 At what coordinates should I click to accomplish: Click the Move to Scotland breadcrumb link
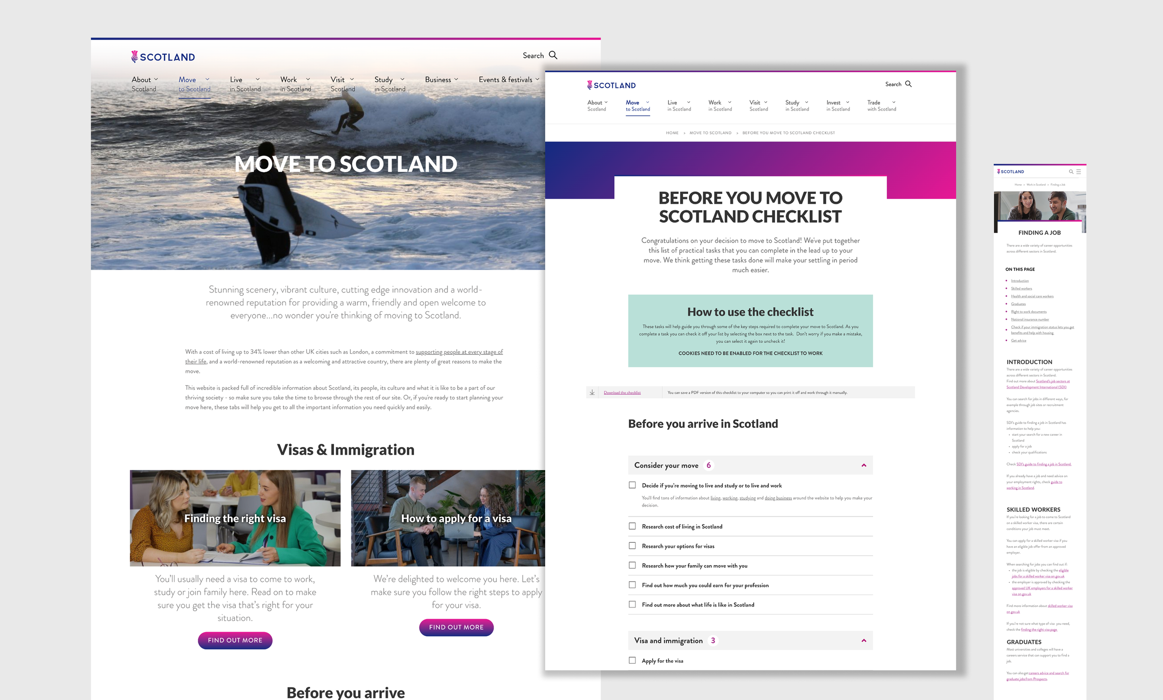coord(710,133)
